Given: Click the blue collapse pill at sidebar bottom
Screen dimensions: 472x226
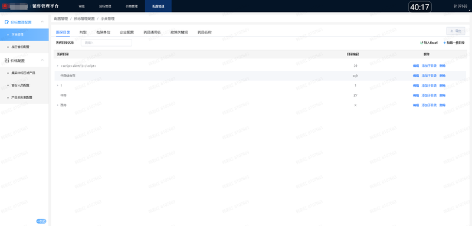Looking at the screenshot, I should [x=41, y=221].
